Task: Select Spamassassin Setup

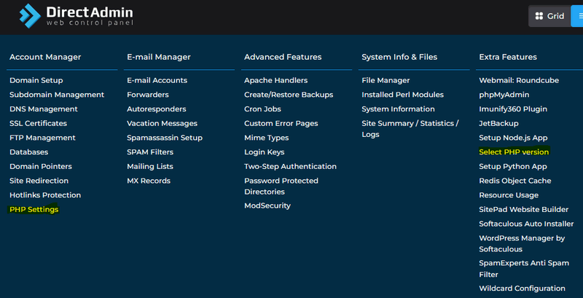Action: tap(165, 138)
